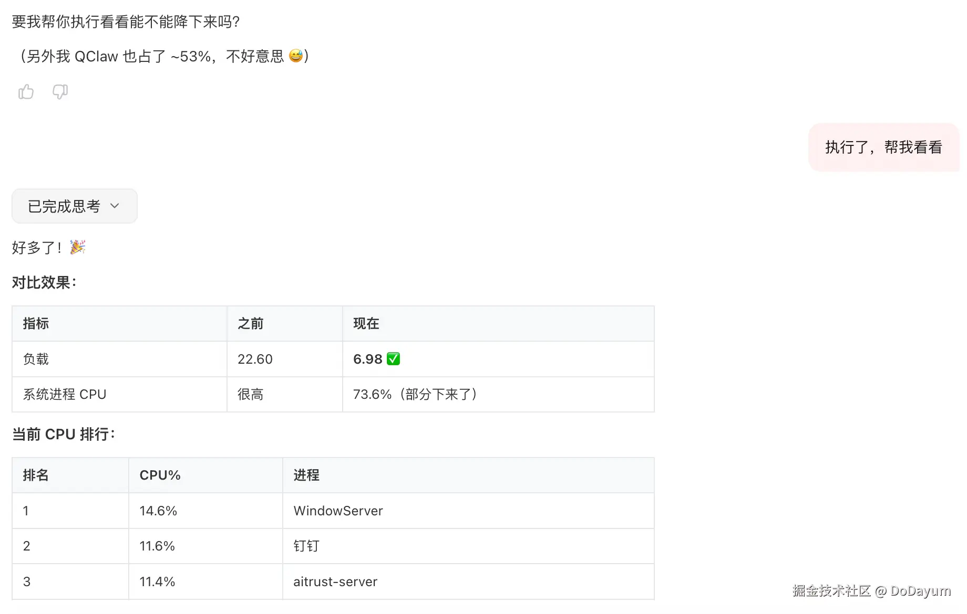Select the 指标 table header
This screenshot has height=614, width=967.
pos(35,323)
